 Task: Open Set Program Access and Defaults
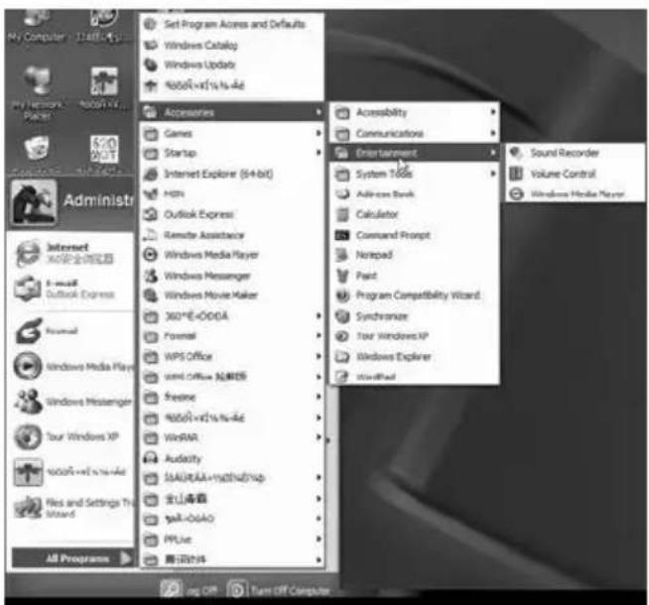[232, 24]
